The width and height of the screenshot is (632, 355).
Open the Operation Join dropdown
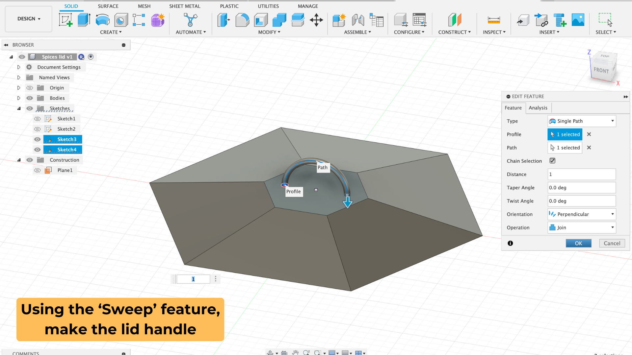coord(582,227)
